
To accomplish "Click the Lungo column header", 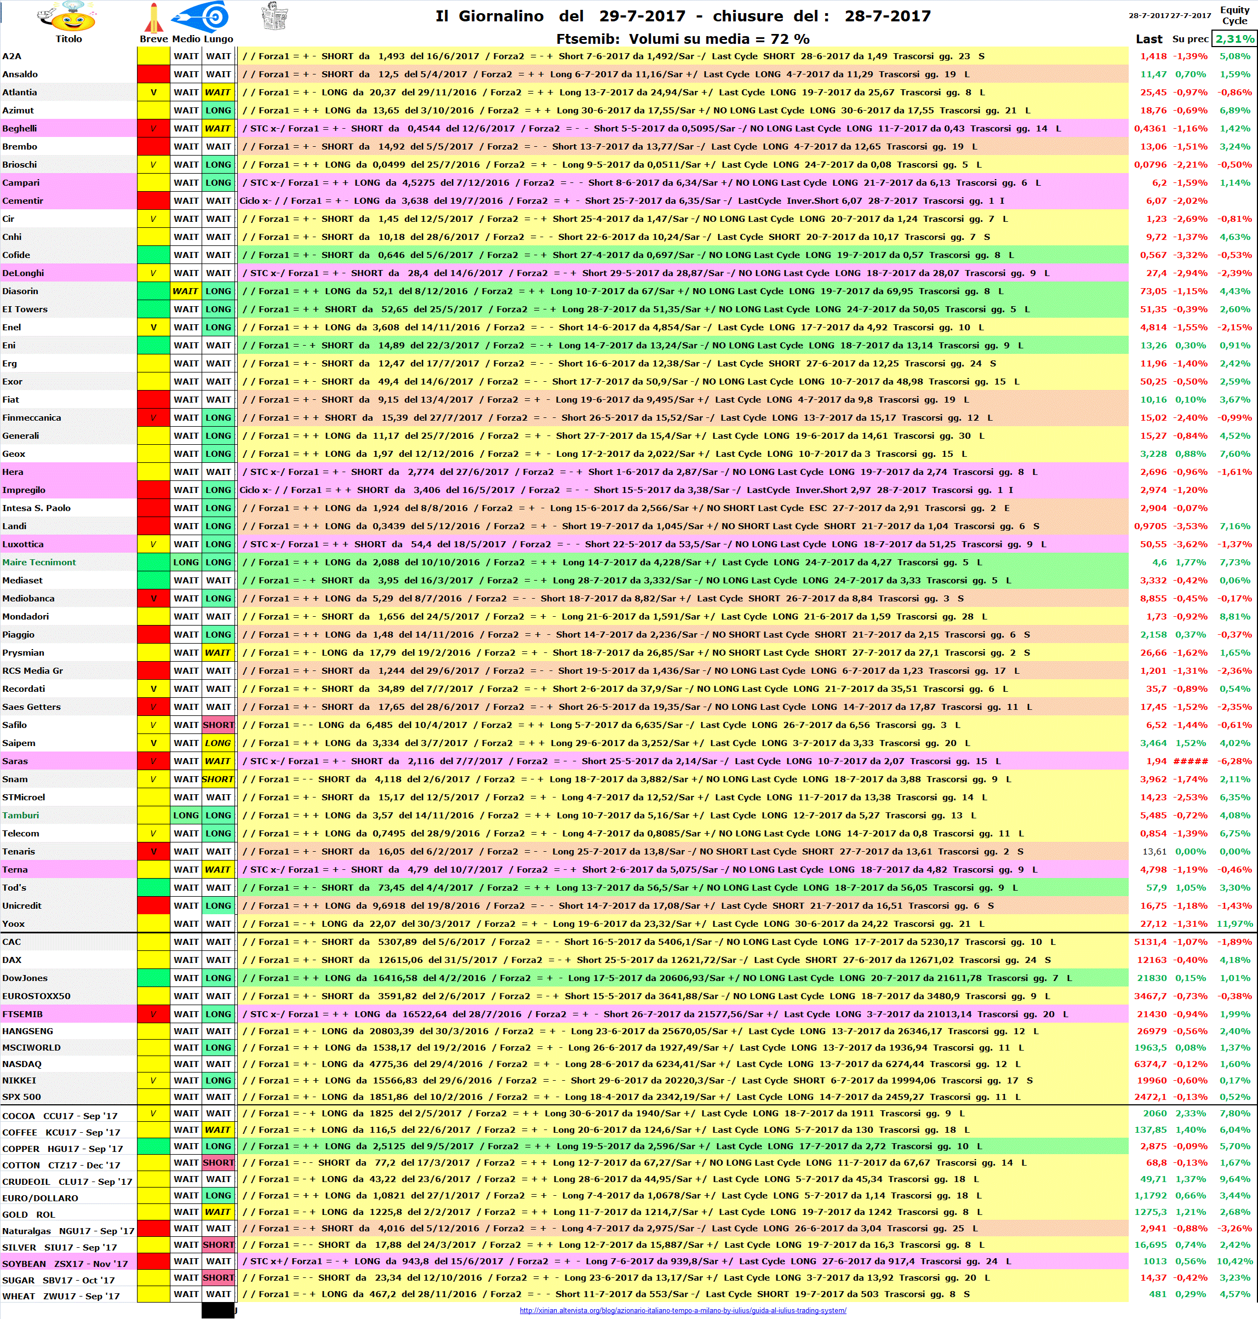I will (219, 39).
